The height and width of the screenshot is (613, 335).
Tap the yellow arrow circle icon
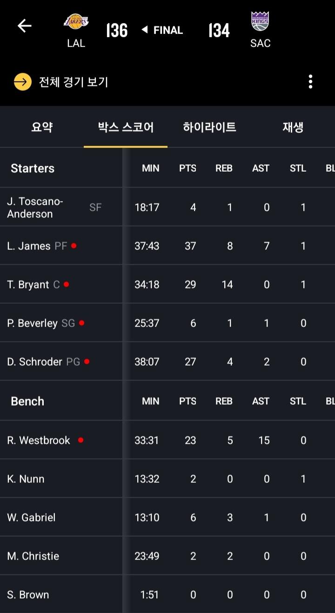pos(22,82)
